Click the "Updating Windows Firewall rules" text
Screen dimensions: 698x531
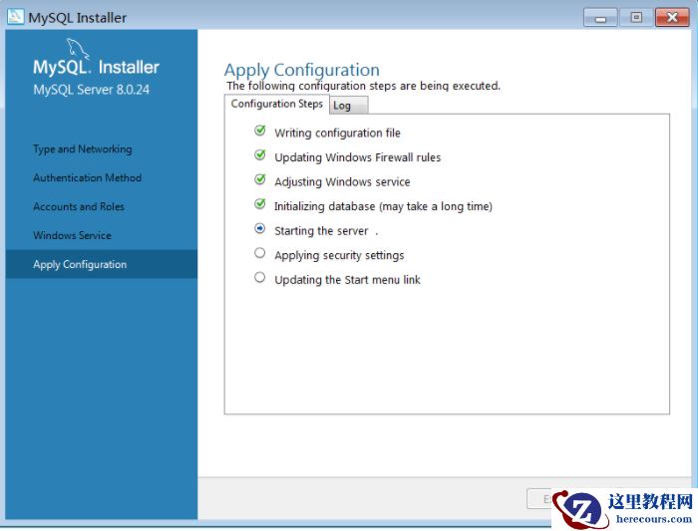(357, 157)
